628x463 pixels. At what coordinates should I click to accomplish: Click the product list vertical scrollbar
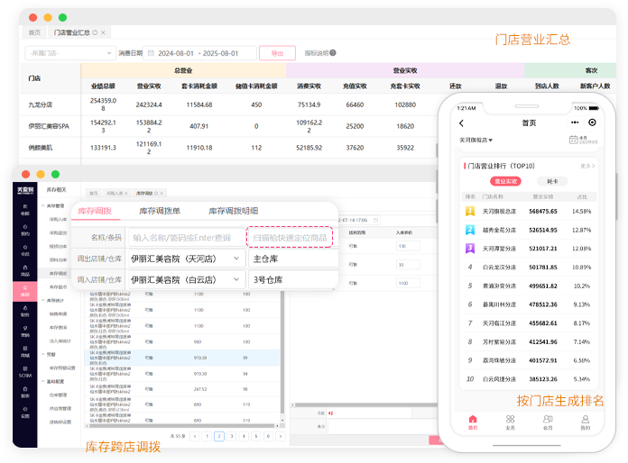tap(282, 352)
